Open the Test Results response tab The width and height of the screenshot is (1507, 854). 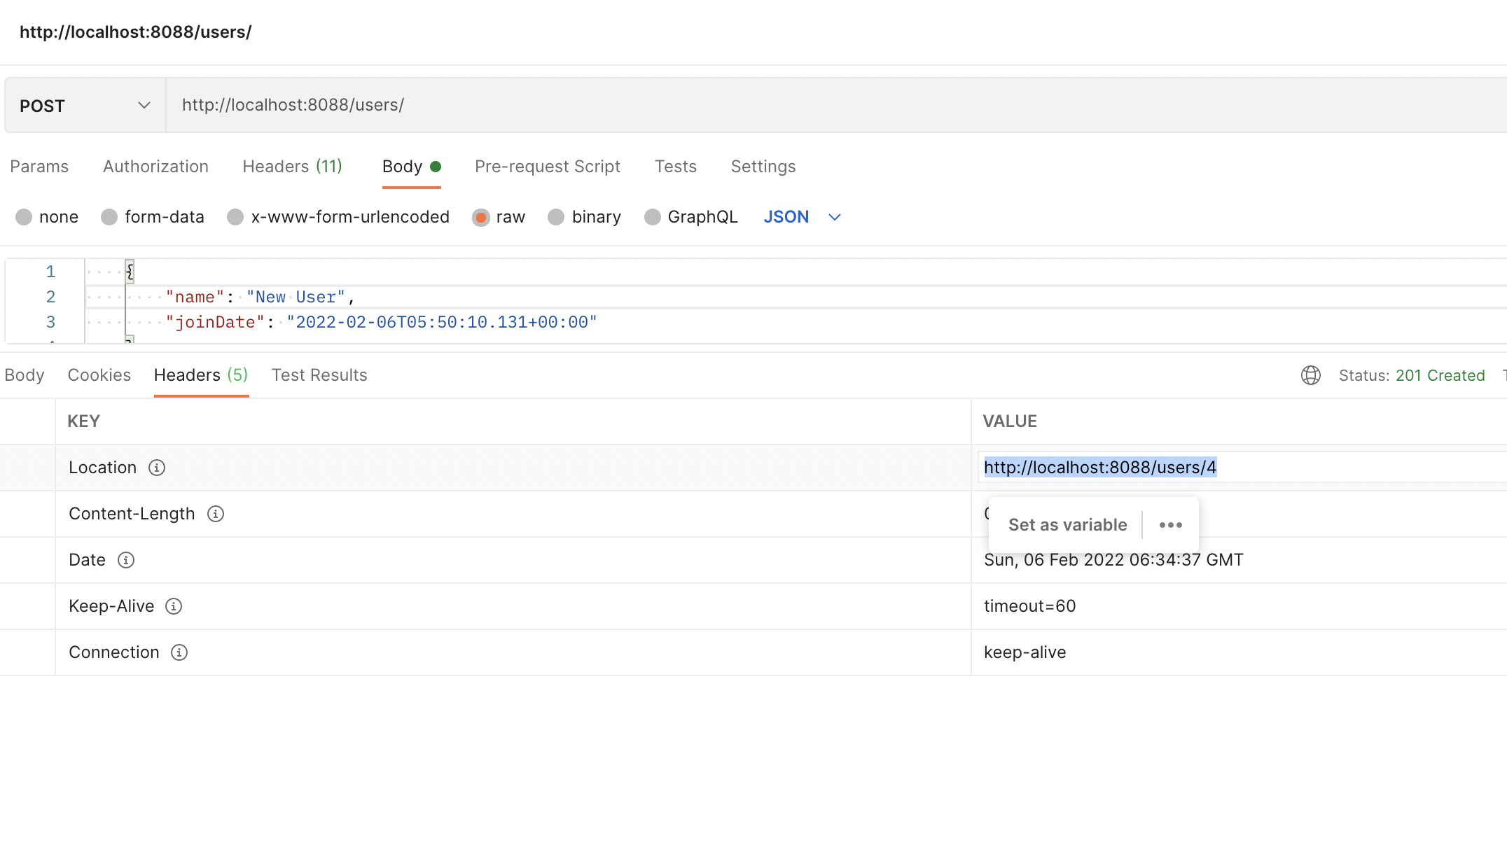(319, 375)
